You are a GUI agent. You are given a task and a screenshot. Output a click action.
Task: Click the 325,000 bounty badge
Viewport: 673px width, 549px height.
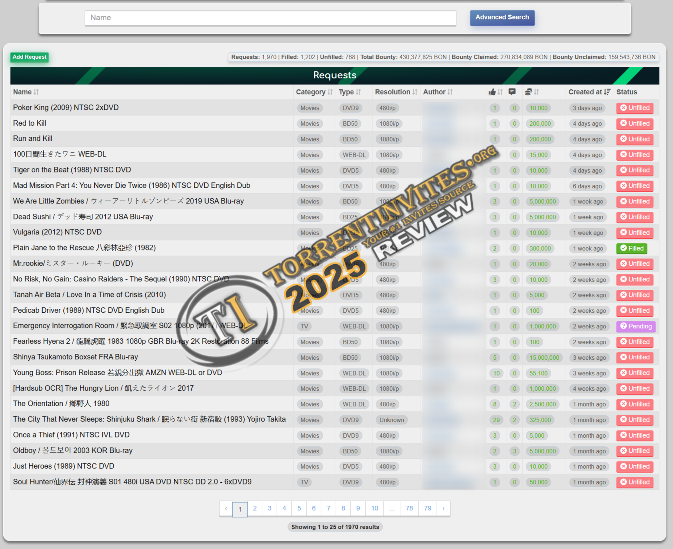coord(540,420)
